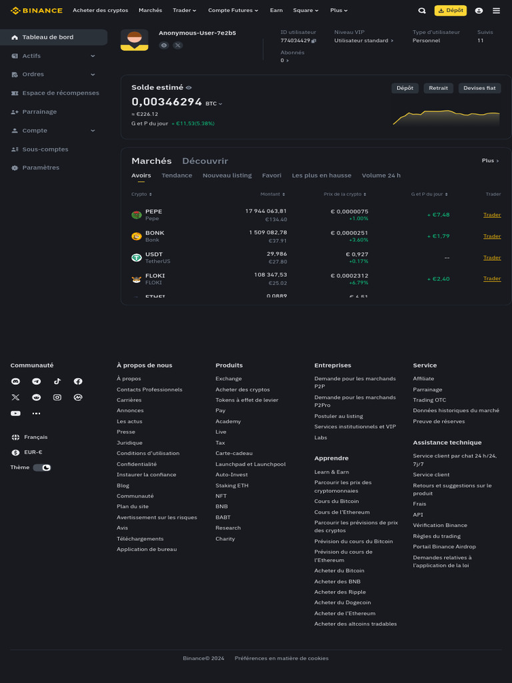This screenshot has width=512, height=683.
Task: Change the BTC balance currency dropdown
Action: pos(214,103)
